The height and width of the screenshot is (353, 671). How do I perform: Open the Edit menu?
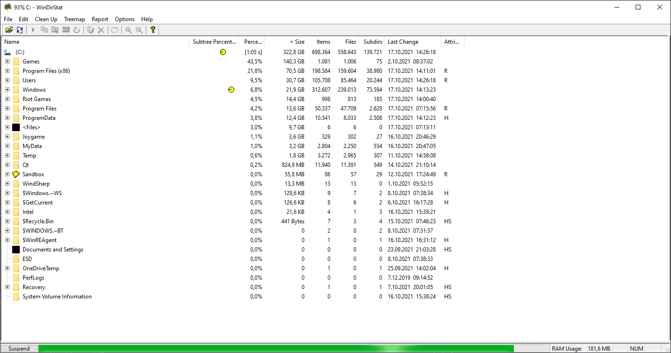24,19
